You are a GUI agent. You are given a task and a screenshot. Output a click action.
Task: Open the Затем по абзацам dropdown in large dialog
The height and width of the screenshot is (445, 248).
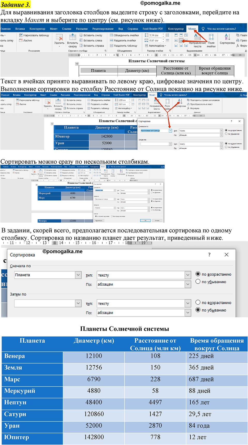[x=188, y=313]
